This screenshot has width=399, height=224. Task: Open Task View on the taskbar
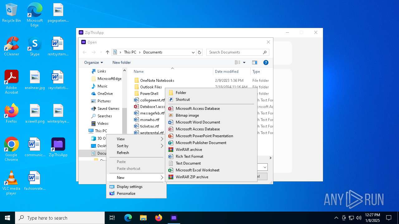pos(112,218)
